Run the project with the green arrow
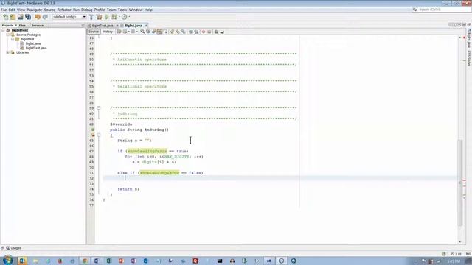472x265 pixels. pyautogui.click(x=107, y=17)
